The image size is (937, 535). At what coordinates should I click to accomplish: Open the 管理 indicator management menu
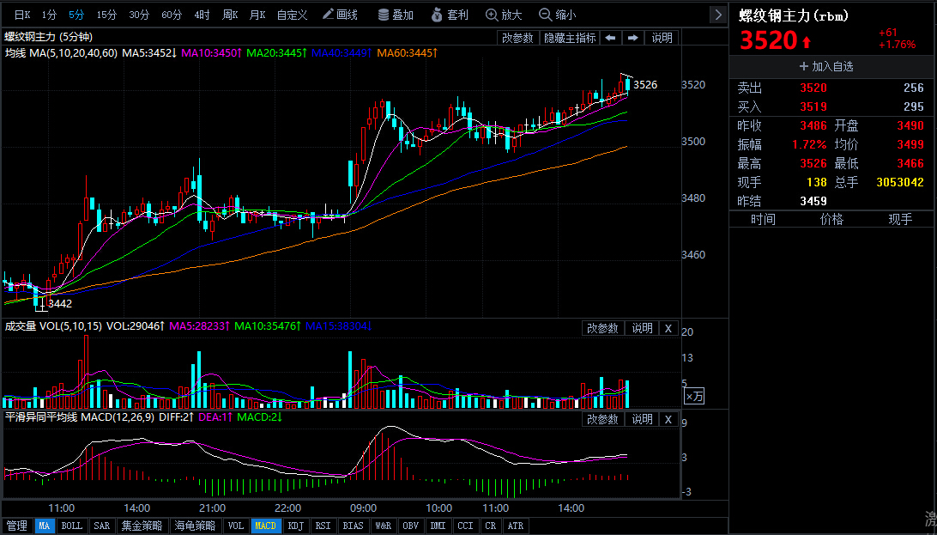pos(16,526)
